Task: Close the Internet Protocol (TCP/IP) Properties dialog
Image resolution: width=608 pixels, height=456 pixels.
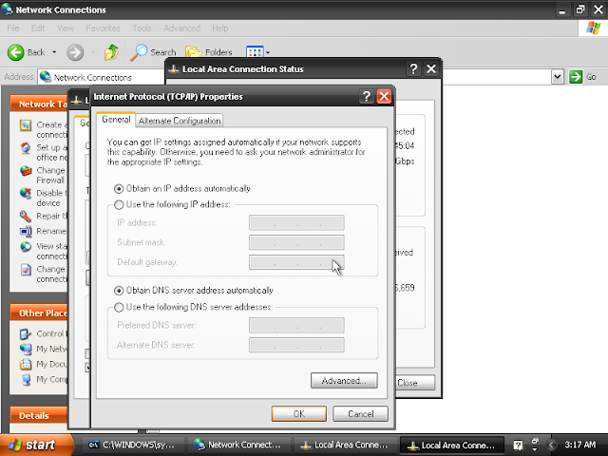Action: (384, 96)
